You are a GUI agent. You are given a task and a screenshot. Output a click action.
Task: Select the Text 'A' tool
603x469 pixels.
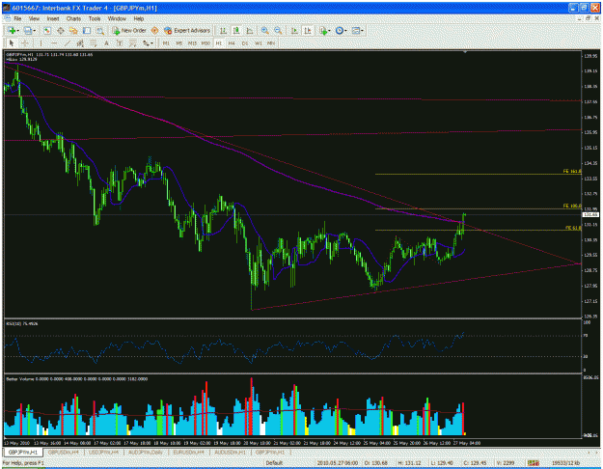pyautogui.click(x=106, y=43)
